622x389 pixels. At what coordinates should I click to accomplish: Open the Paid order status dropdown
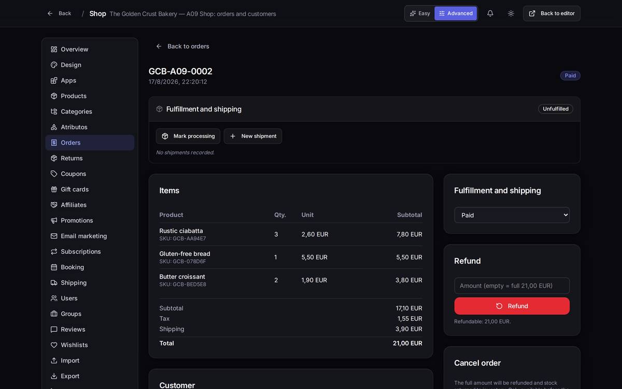(512, 215)
